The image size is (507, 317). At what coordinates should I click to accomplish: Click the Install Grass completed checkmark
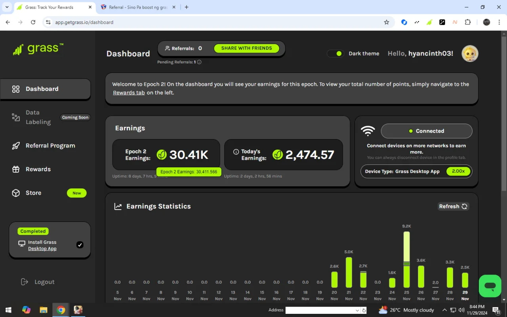point(80,245)
